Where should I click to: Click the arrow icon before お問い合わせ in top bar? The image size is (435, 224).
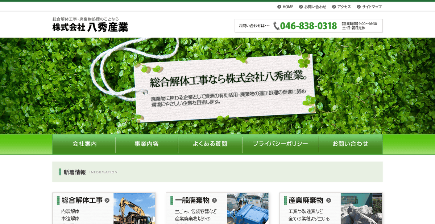[300, 7]
